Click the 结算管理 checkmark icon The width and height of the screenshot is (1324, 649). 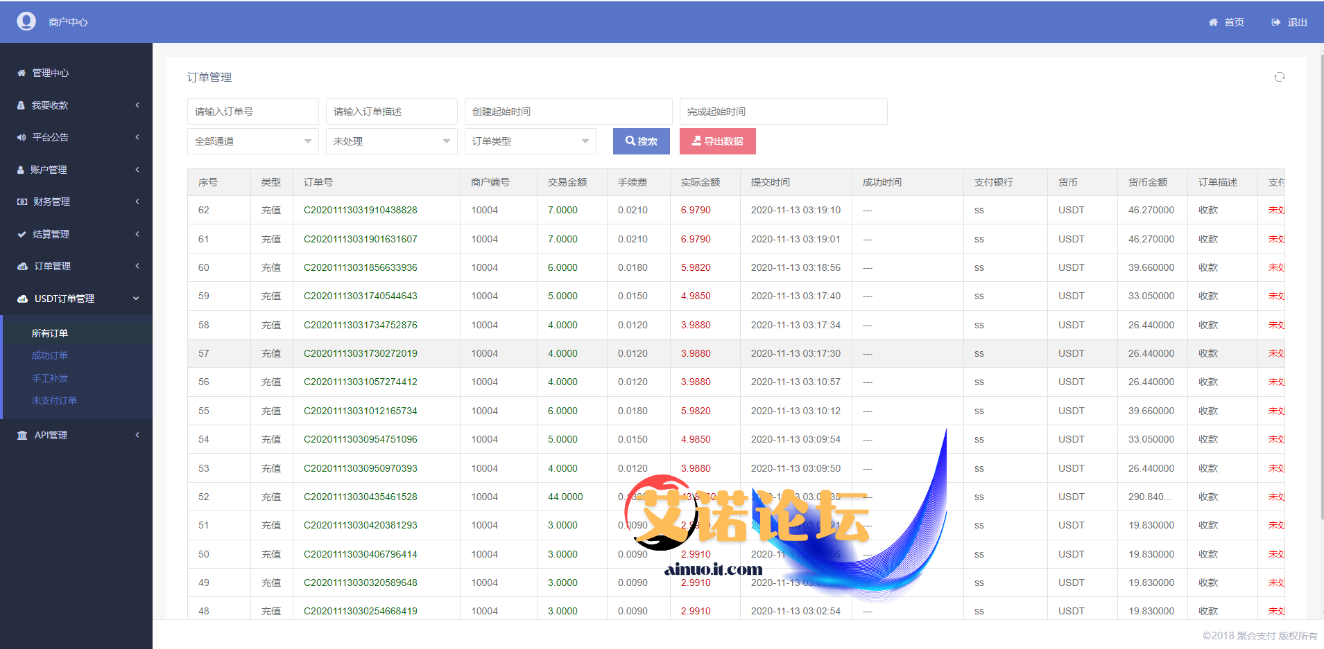pos(22,234)
